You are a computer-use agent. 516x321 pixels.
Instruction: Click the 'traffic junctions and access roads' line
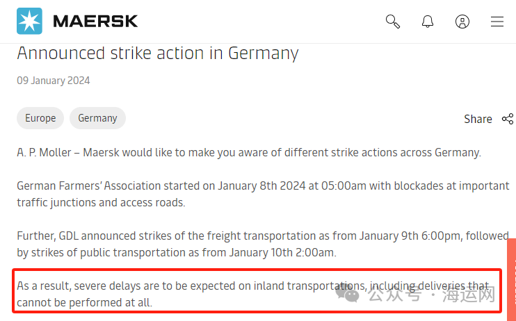tap(101, 203)
